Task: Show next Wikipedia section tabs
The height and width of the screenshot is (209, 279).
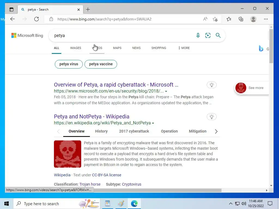Action: [x=216, y=131]
